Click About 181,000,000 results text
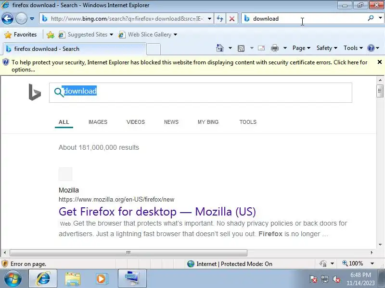Viewport: 385px width, 288px height. (99, 147)
